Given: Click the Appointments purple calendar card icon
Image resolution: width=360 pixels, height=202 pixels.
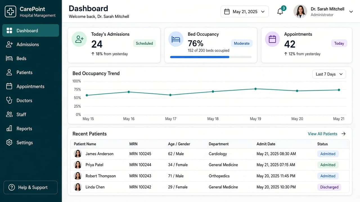Looking at the screenshot, I should [x=272, y=39].
